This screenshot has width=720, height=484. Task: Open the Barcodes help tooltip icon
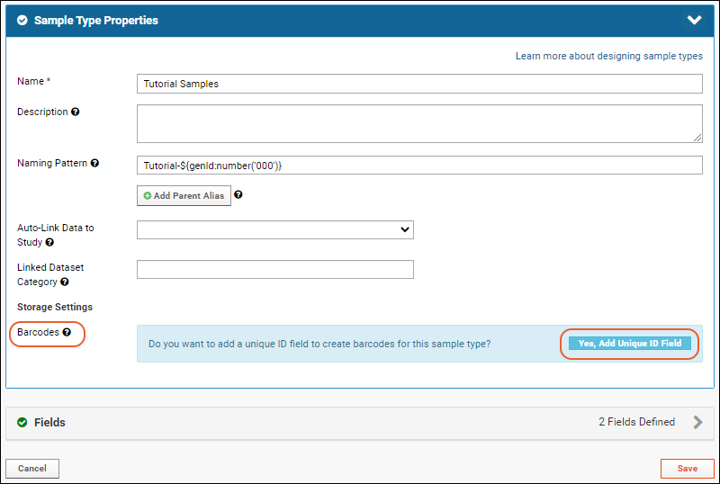[67, 332]
